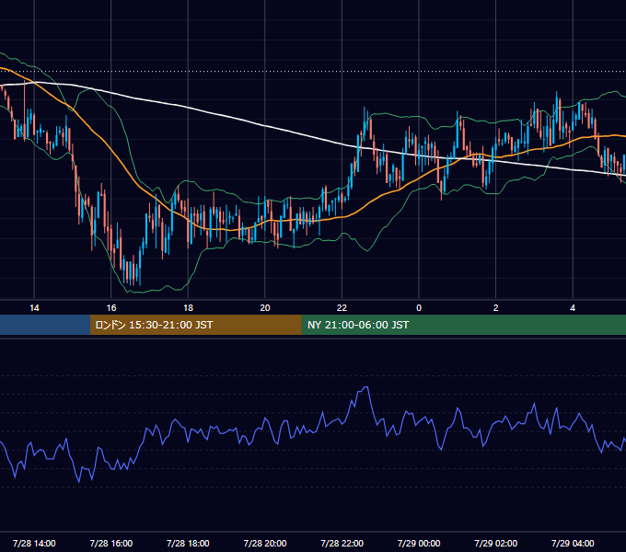
Task: Click the London 15:30-21:00 JST session bar
Action: pos(195,325)
